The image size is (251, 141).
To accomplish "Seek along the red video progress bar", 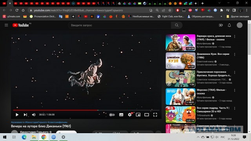I will (86, 110).
